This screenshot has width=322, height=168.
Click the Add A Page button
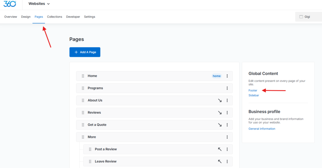85,52
